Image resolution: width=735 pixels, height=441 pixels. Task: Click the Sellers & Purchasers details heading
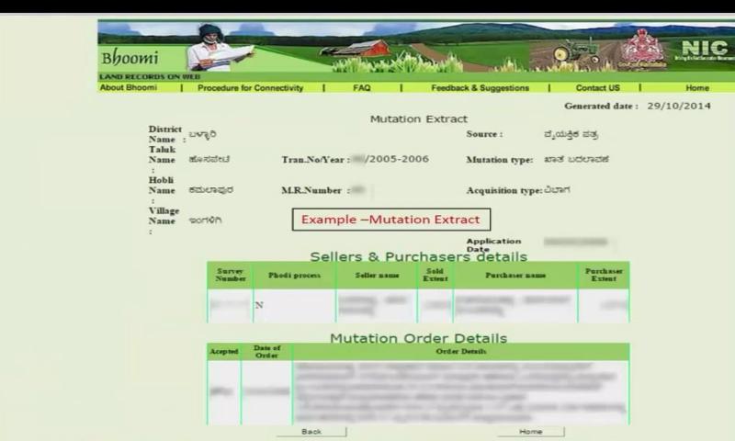(419, 257)
